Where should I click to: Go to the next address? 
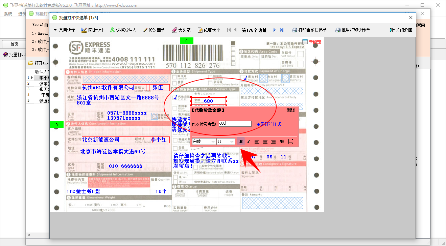coord(275,30)
